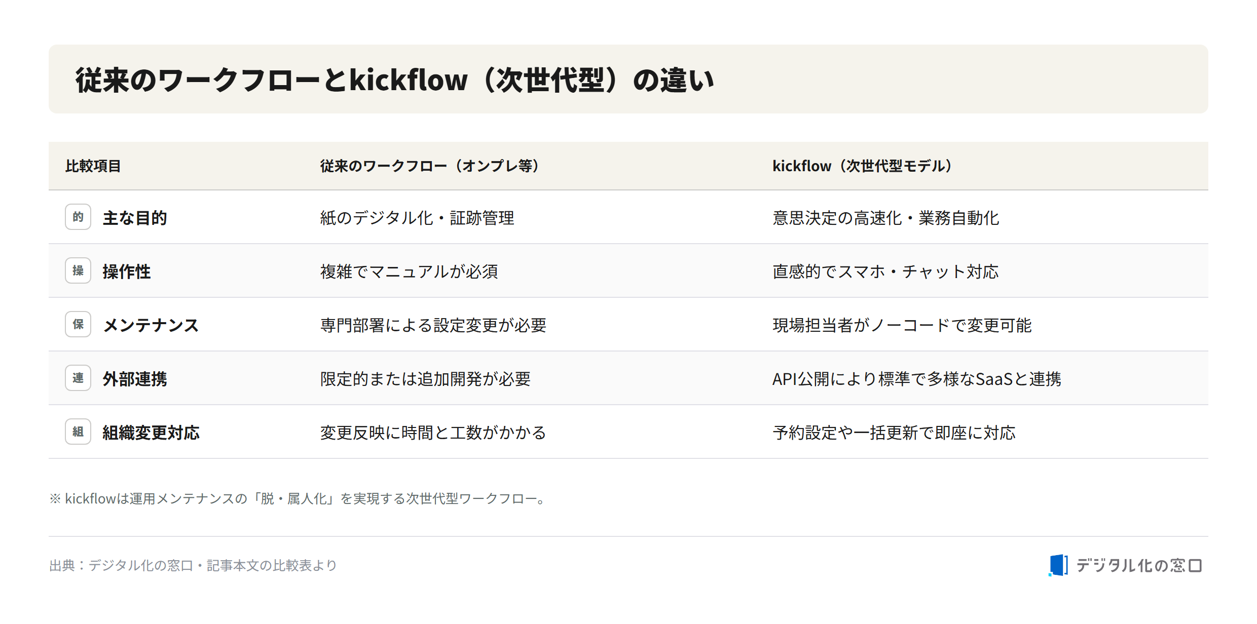Click the title 従来のワークフローとkickflowの違い
The height and width of the screenshot is (624, 1257).
[395, 80]
